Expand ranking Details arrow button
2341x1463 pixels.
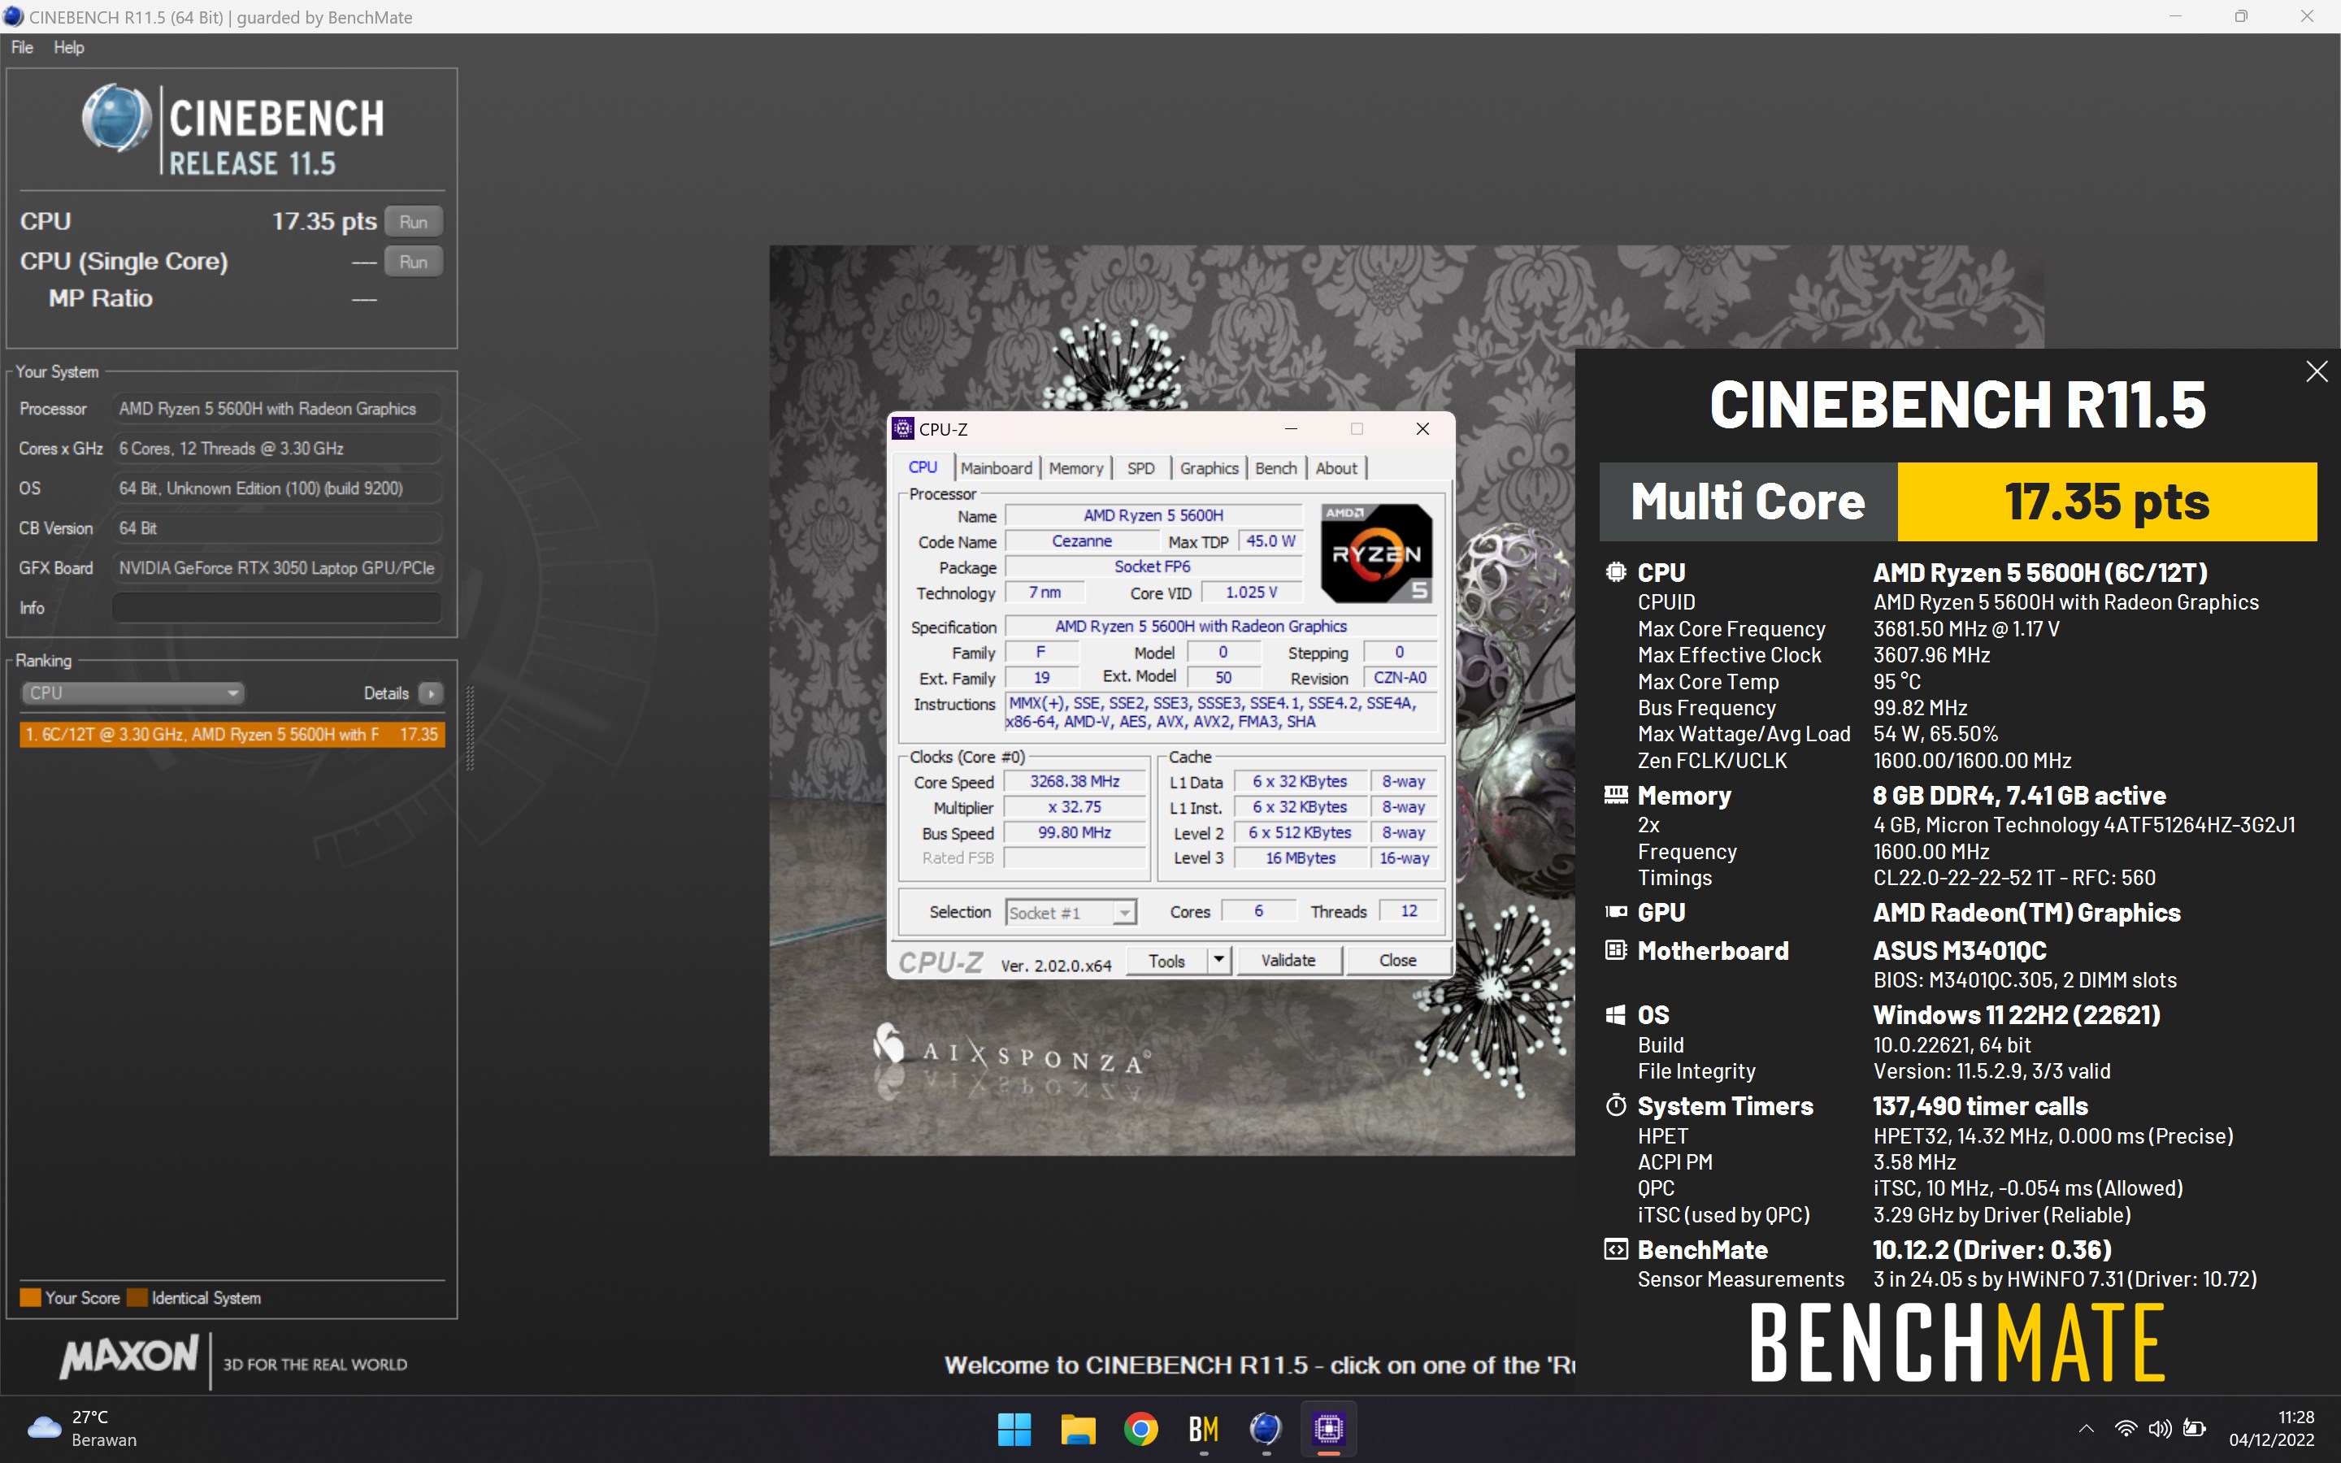(431, 694)
